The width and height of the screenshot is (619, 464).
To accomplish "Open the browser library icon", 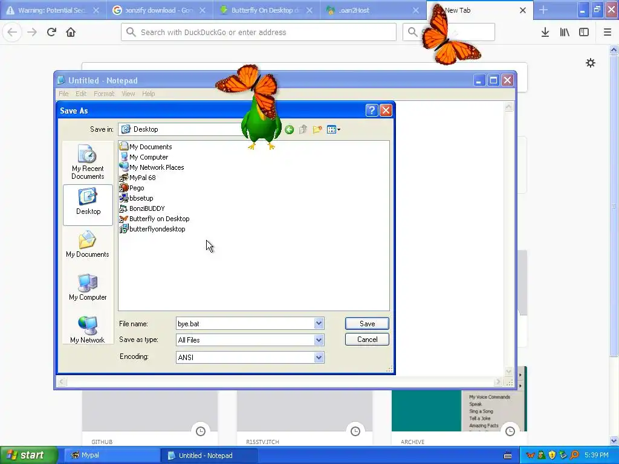I will pyautogui.click(x=565, y=32).
